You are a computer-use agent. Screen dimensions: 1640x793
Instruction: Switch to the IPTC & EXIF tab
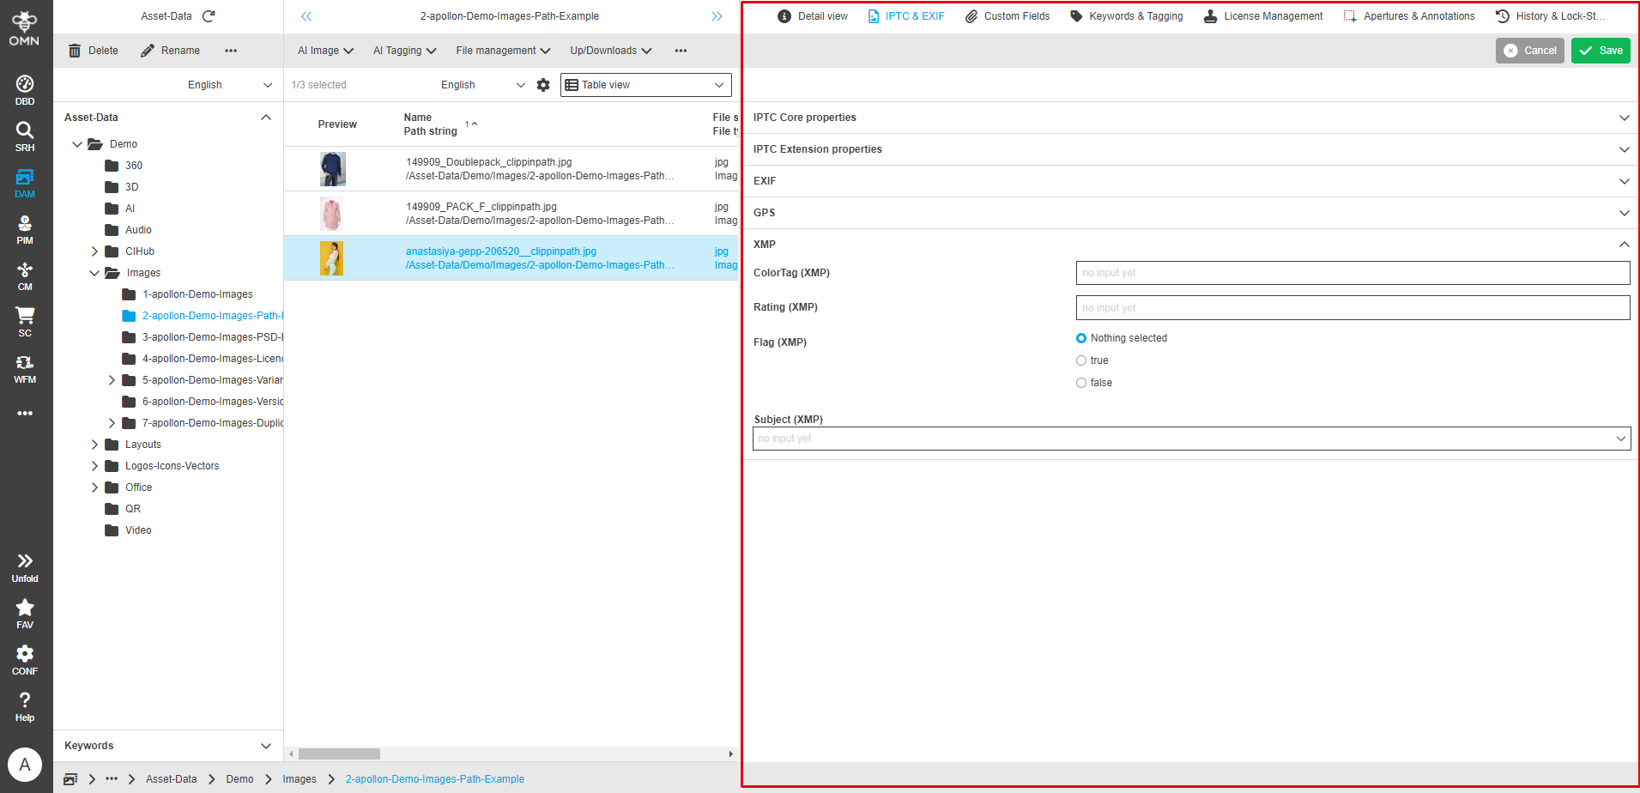tap(906, 16)
